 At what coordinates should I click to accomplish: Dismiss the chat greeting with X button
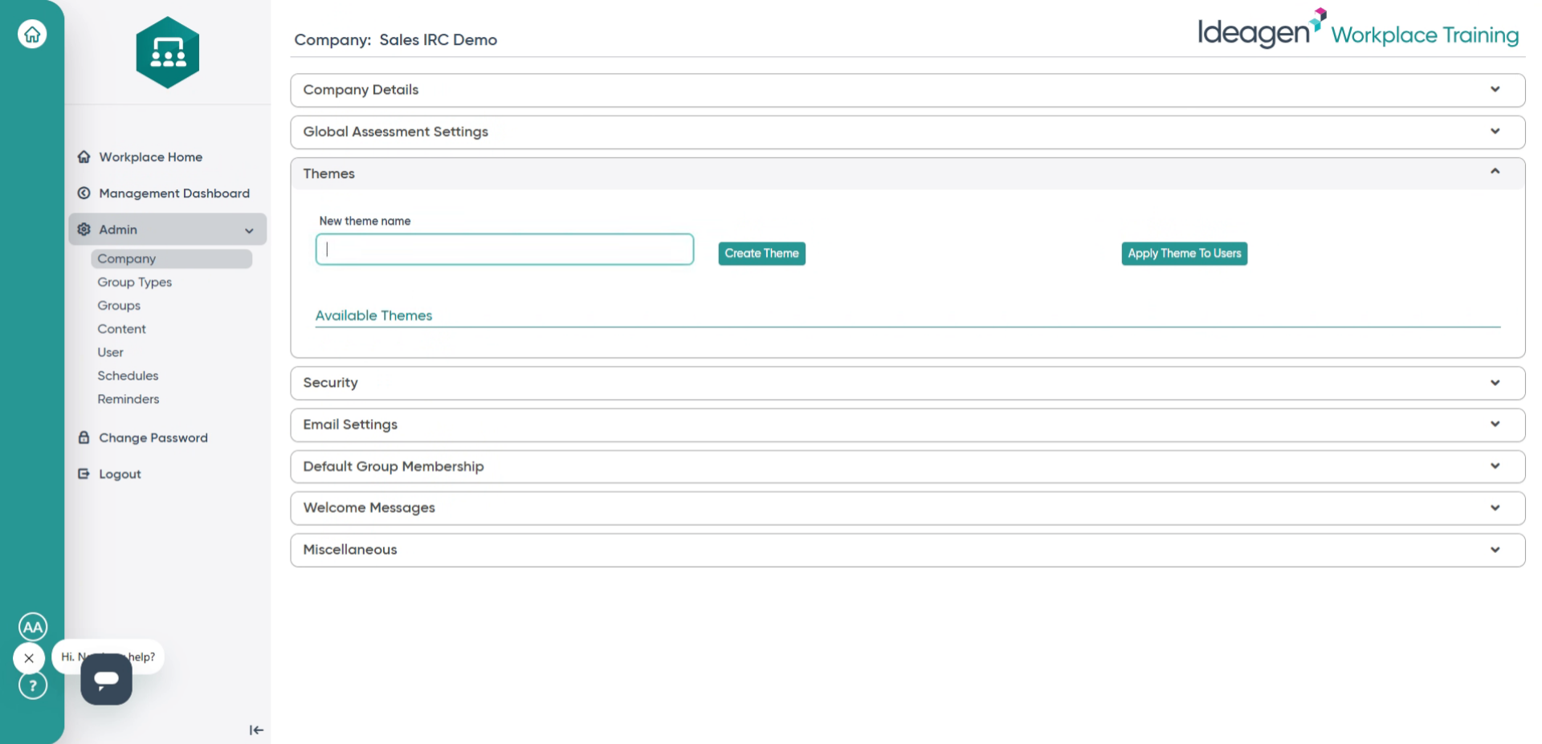pos(29,658)
